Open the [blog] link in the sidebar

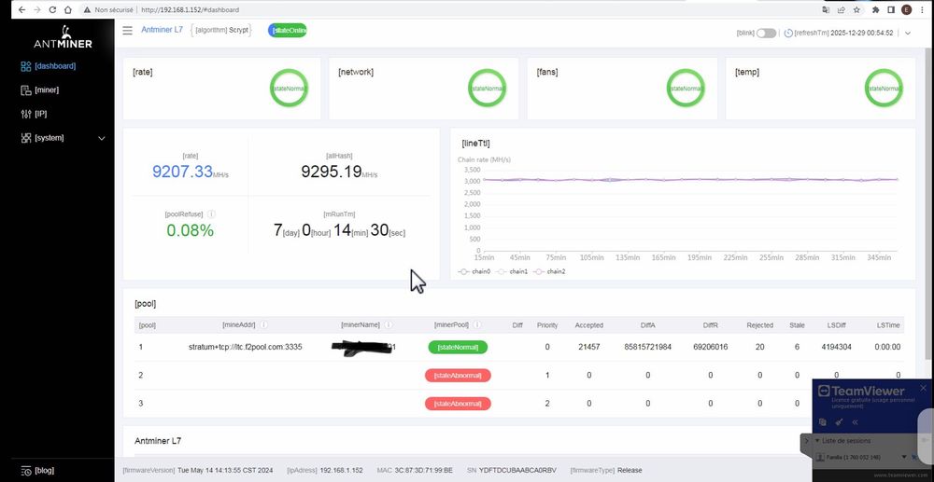tap(37, 470)
